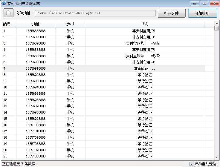Select phone number 15856878888
Viewport: 220px width, 167px height.
click(x=36, y=43)
